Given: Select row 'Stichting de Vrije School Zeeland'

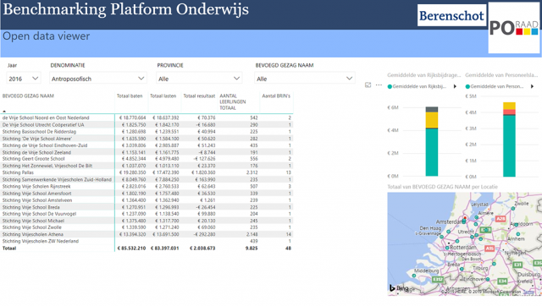Looking at the screenshot, I should point(147,152).
